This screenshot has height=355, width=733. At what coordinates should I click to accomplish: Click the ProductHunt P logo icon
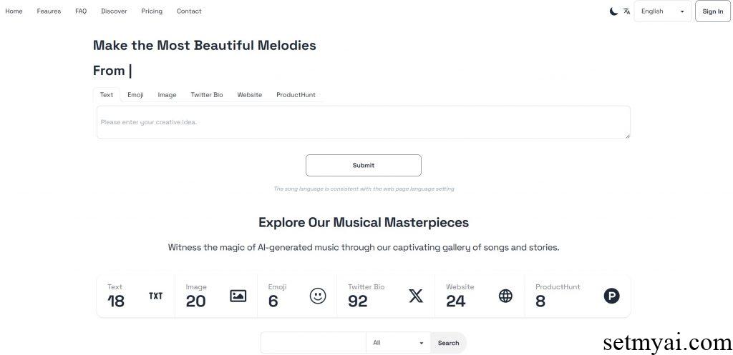coord(611,296)
